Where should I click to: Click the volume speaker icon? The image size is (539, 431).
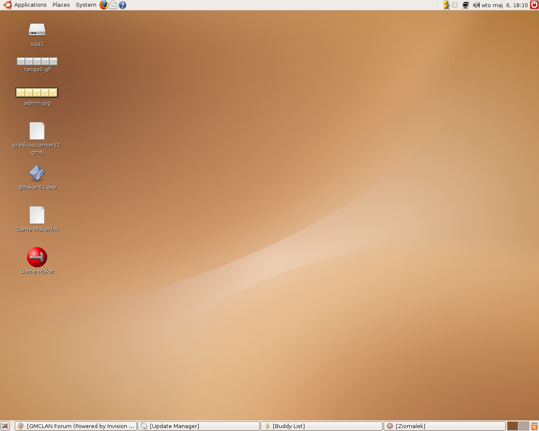476,5
